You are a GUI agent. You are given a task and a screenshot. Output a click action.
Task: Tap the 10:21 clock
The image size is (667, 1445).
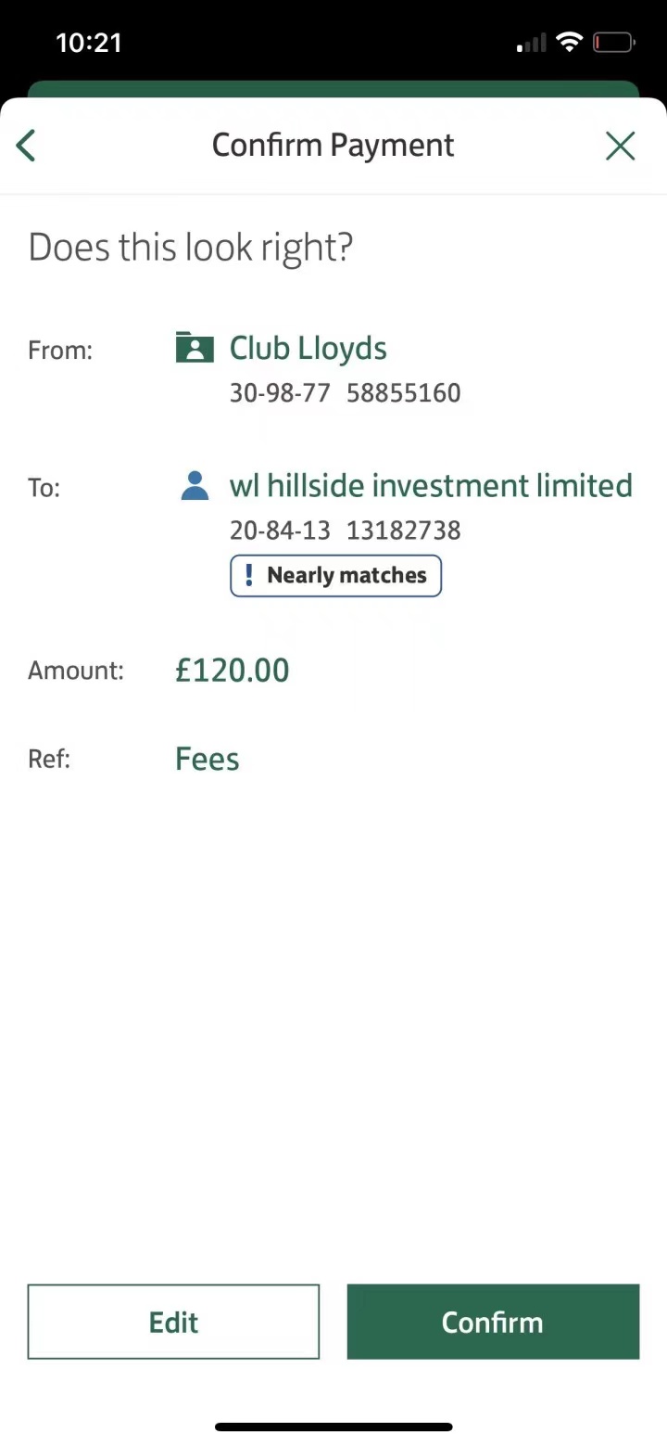tap(89, 43)
